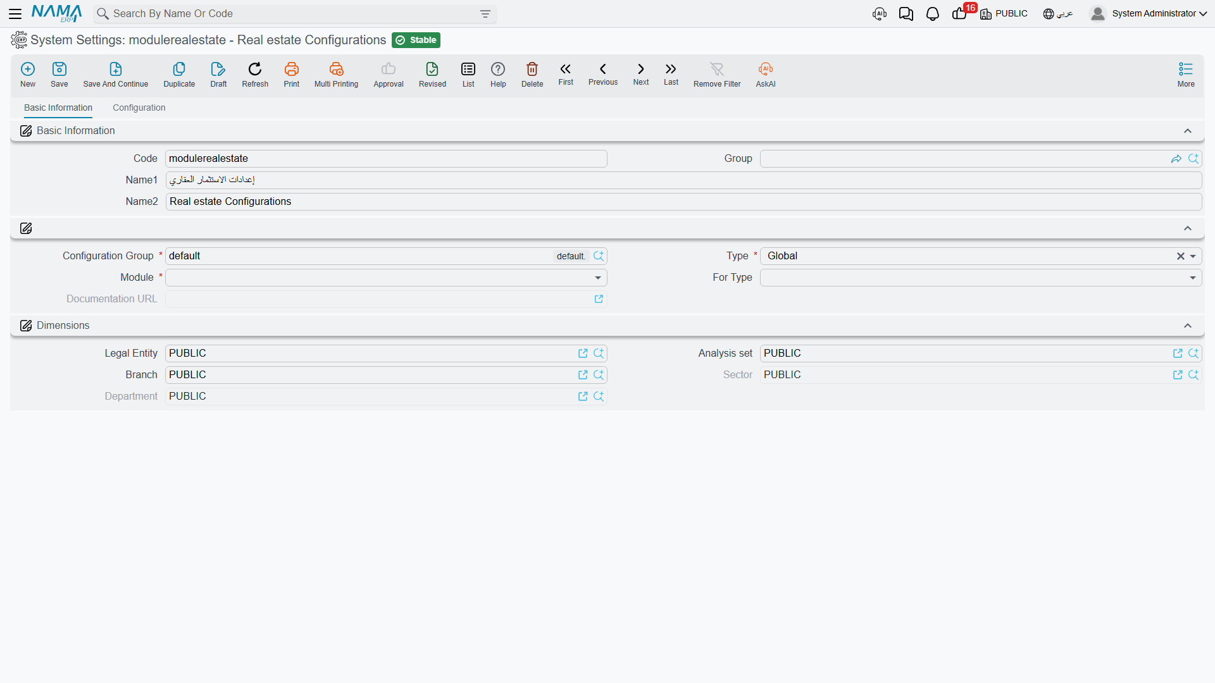
Task: Open Multi Printing
Action: pyautogui.click(x=336, y=75)
